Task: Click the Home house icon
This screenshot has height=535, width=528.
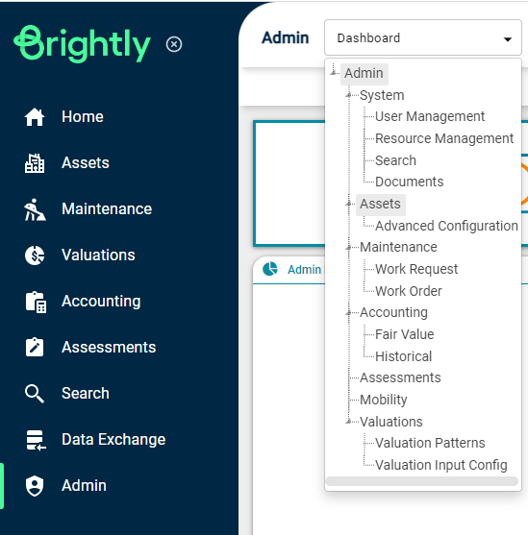Action: (x=35, y=117)
